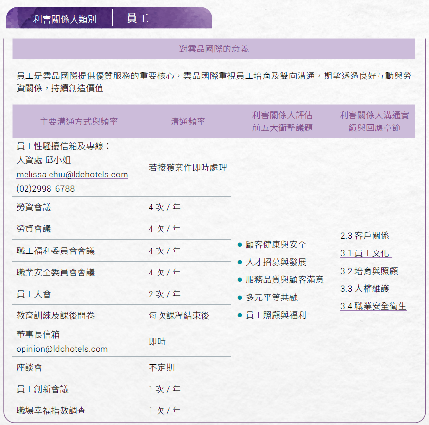Select the 溝通頻率 column header
This screenshot has width=429, height=425.
pos(188,121)
